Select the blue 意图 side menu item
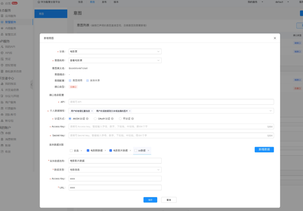303x211 pixels. (x=51, y=14)
